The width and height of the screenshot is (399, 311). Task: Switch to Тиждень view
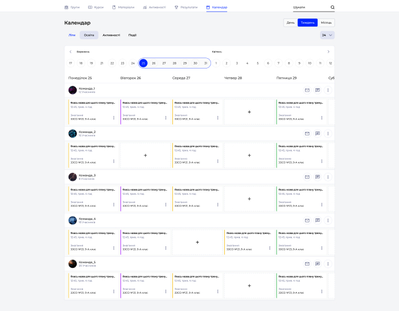tap(308, 22)
